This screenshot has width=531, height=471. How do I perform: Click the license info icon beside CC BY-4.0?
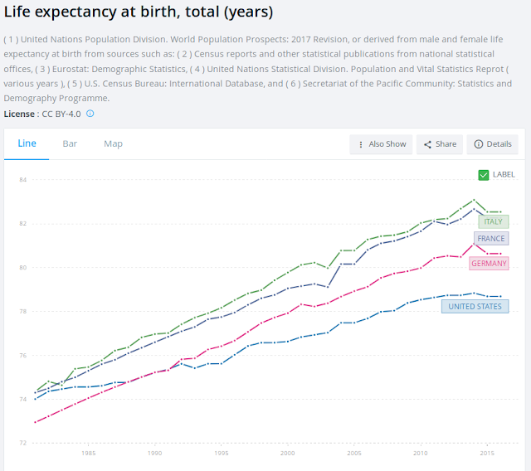tap(90, 114)
